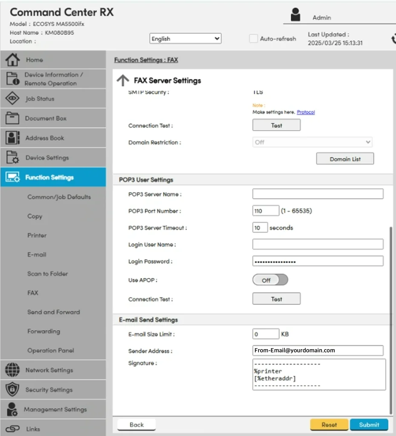Viewport: 396px width, 436px height.
Task: Open Network Settings globe icon
Action: [x=12, y=370]
